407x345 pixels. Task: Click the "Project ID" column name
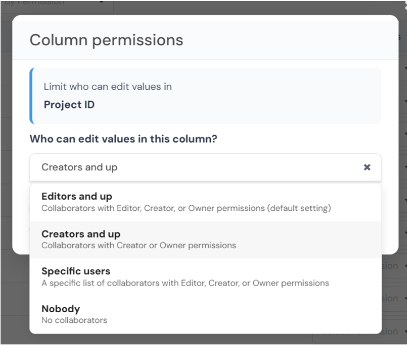(x=69, y=105)
